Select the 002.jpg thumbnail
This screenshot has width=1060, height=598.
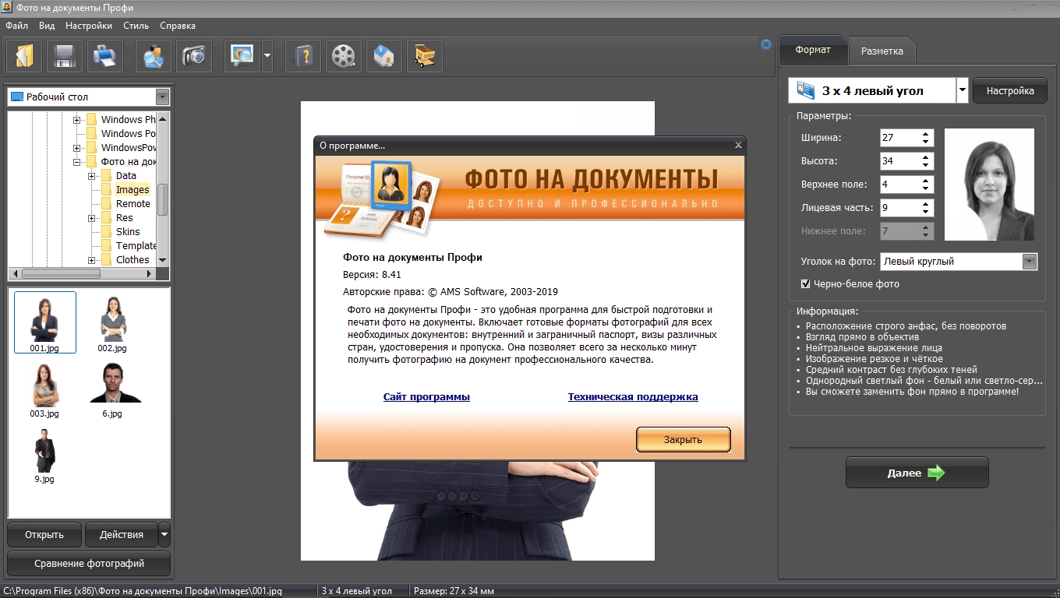tap(113, 322)
